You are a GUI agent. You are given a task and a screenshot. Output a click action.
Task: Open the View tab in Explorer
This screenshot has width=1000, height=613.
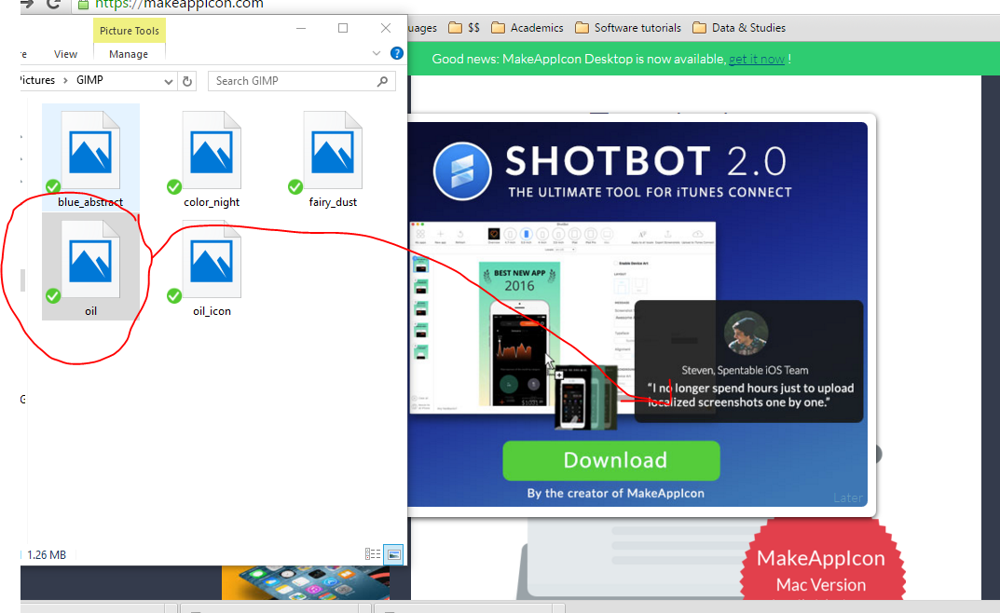point(65,54)
